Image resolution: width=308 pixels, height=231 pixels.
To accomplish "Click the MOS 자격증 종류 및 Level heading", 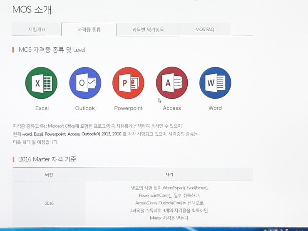I will tap(52, 50).
